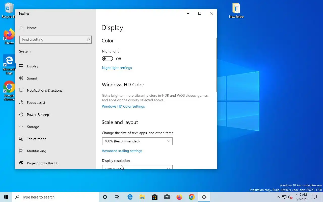
Task: Click the Display monitor icon in sidebar
Action: point(21,66)
